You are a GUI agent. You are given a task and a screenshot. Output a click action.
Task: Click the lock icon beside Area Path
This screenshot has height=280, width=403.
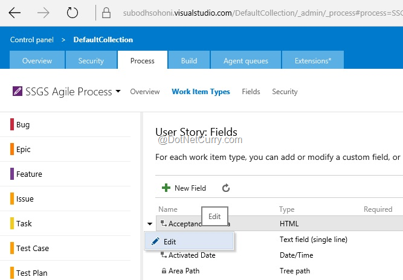(164, 271)
